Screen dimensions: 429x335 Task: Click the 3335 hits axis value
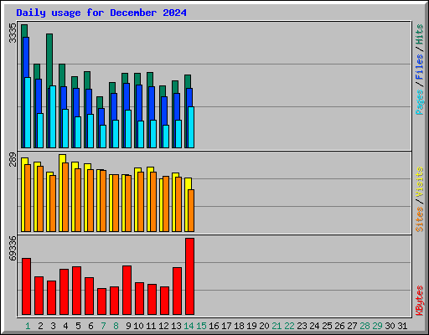click(13, 33)
